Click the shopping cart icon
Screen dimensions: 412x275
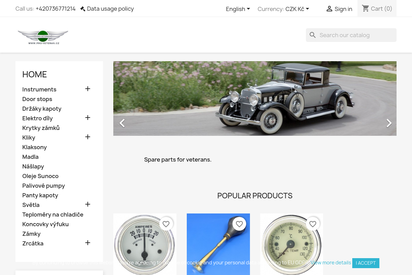pyautogui.click(x=366, y=9)
